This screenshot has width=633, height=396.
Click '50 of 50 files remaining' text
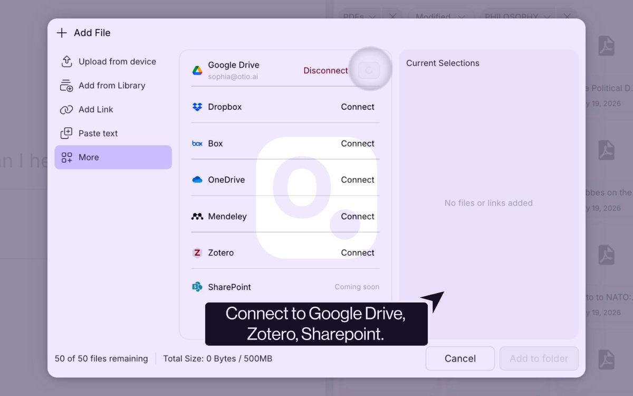[101, 359]
